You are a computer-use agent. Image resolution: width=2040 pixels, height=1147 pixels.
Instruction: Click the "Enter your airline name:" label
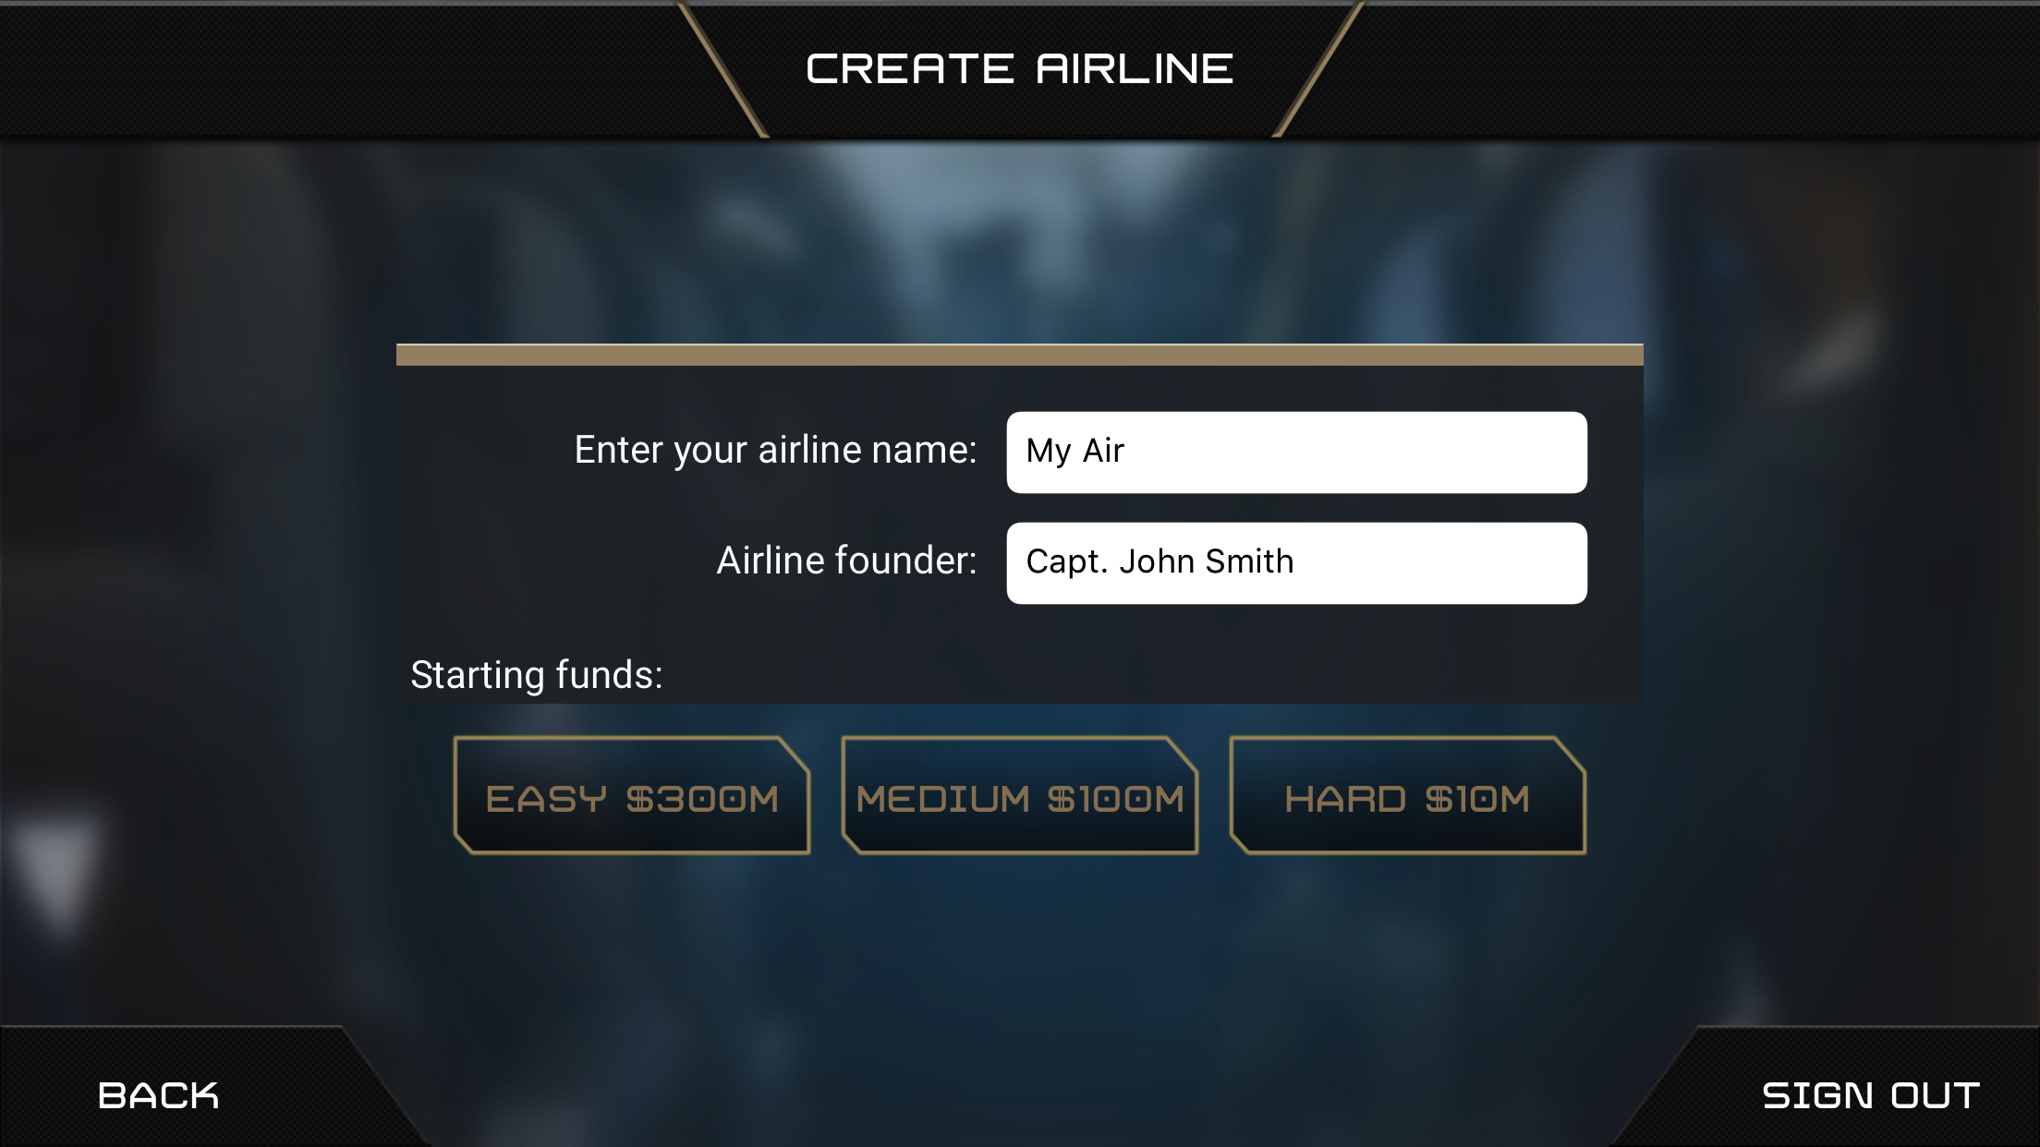[x=775, y=451]
